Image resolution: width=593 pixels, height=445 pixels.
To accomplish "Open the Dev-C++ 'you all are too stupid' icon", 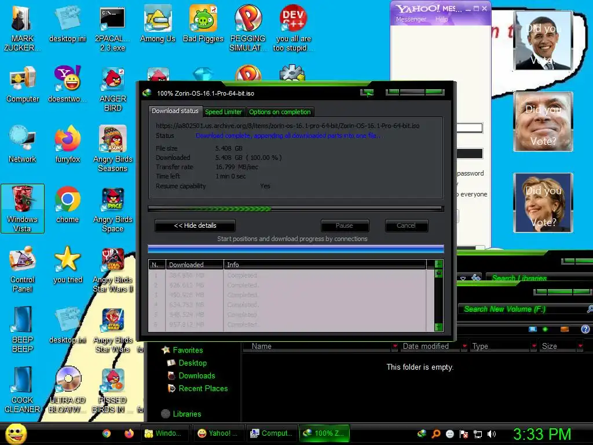I will (x=293, y=29).
